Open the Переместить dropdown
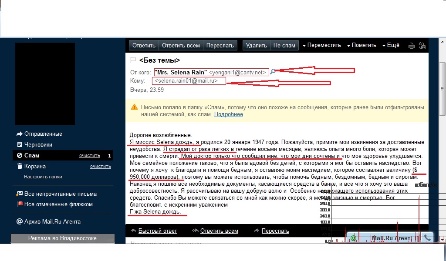446x261 pixels. click(322, 45)
